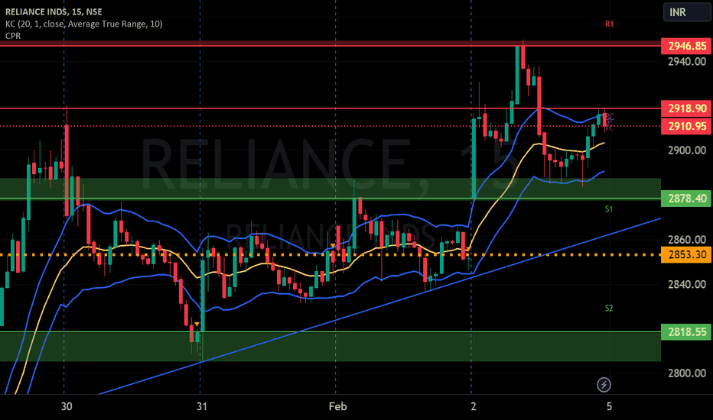
Task: Click the 2940.00 price axis value
Action: (x=687, y=62)
